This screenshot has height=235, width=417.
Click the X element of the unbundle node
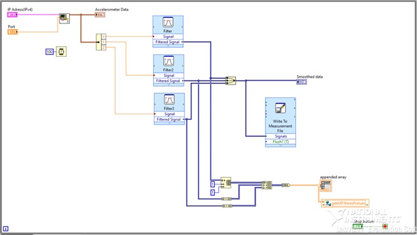pos(103,37)
